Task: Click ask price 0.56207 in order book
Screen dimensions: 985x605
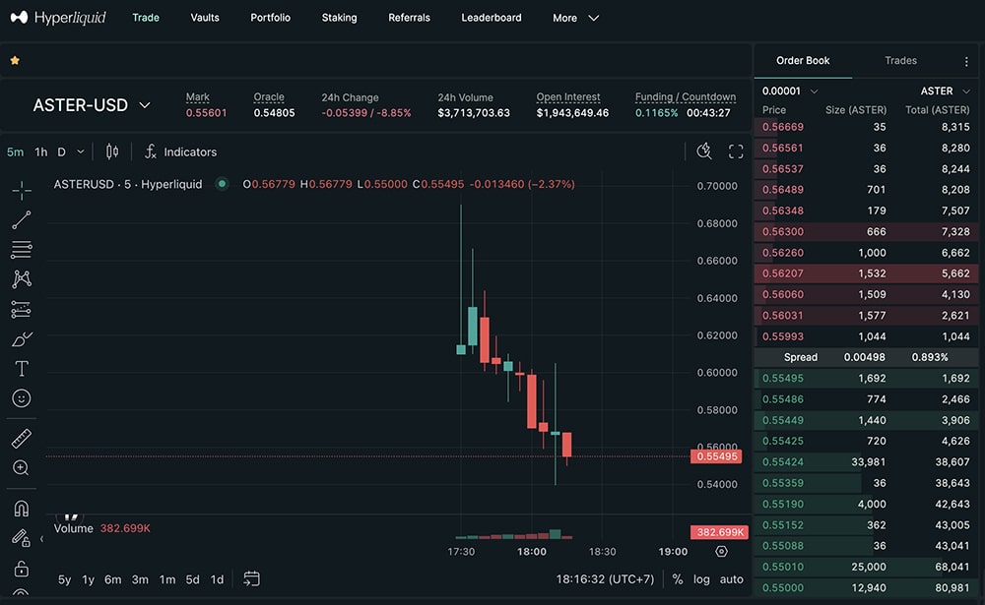Action: (782, 273)
